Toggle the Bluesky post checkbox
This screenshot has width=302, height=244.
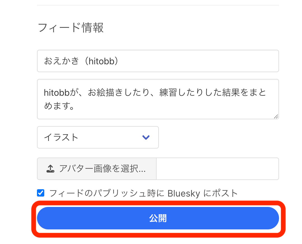point(41,193)
